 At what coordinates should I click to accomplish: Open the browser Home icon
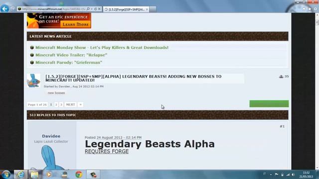(304, 9)
